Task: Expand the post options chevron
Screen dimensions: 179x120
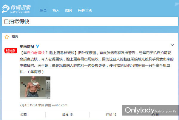Action: [172, 45]
